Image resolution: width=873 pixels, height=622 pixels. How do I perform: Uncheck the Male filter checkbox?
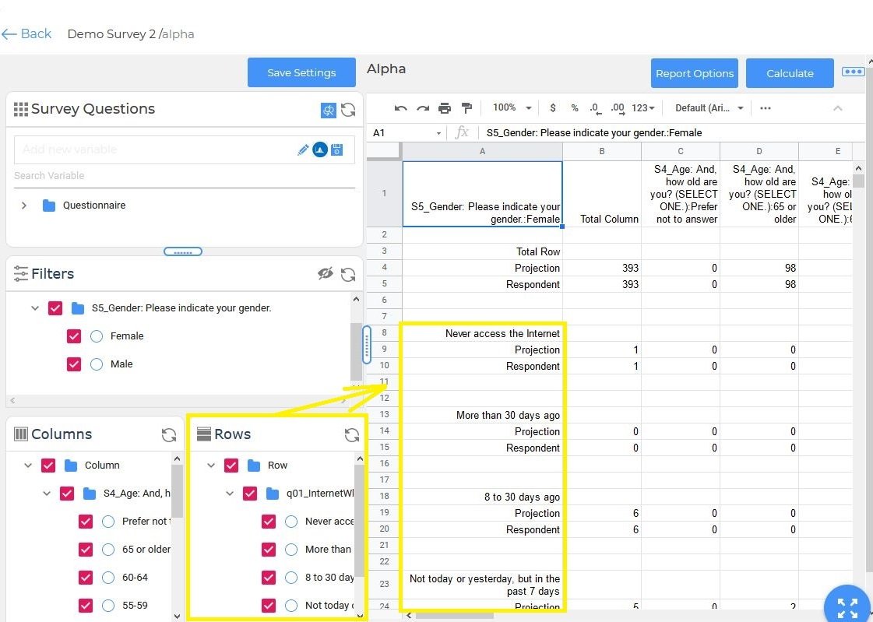pyautogui.click(x=73, y=364)
